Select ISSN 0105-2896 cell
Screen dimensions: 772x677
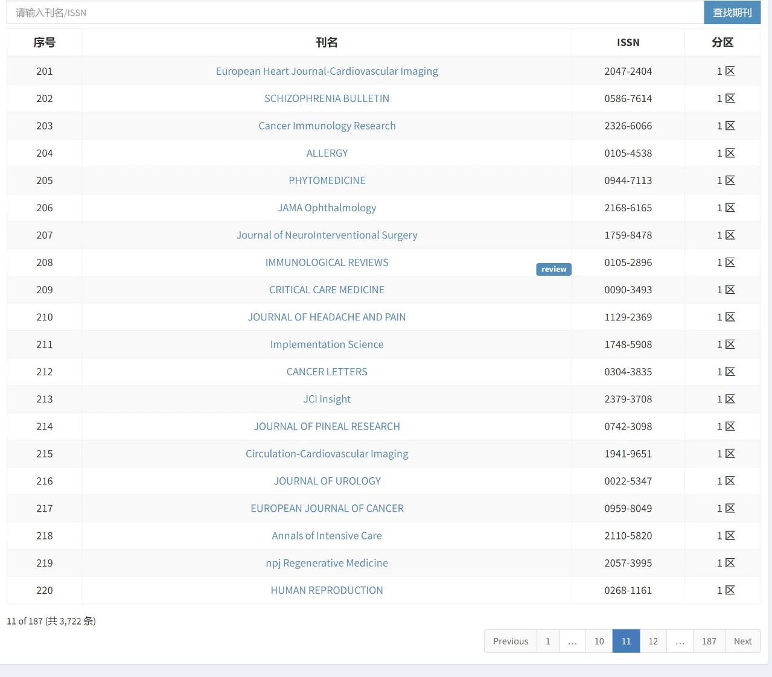pos(628,262)
